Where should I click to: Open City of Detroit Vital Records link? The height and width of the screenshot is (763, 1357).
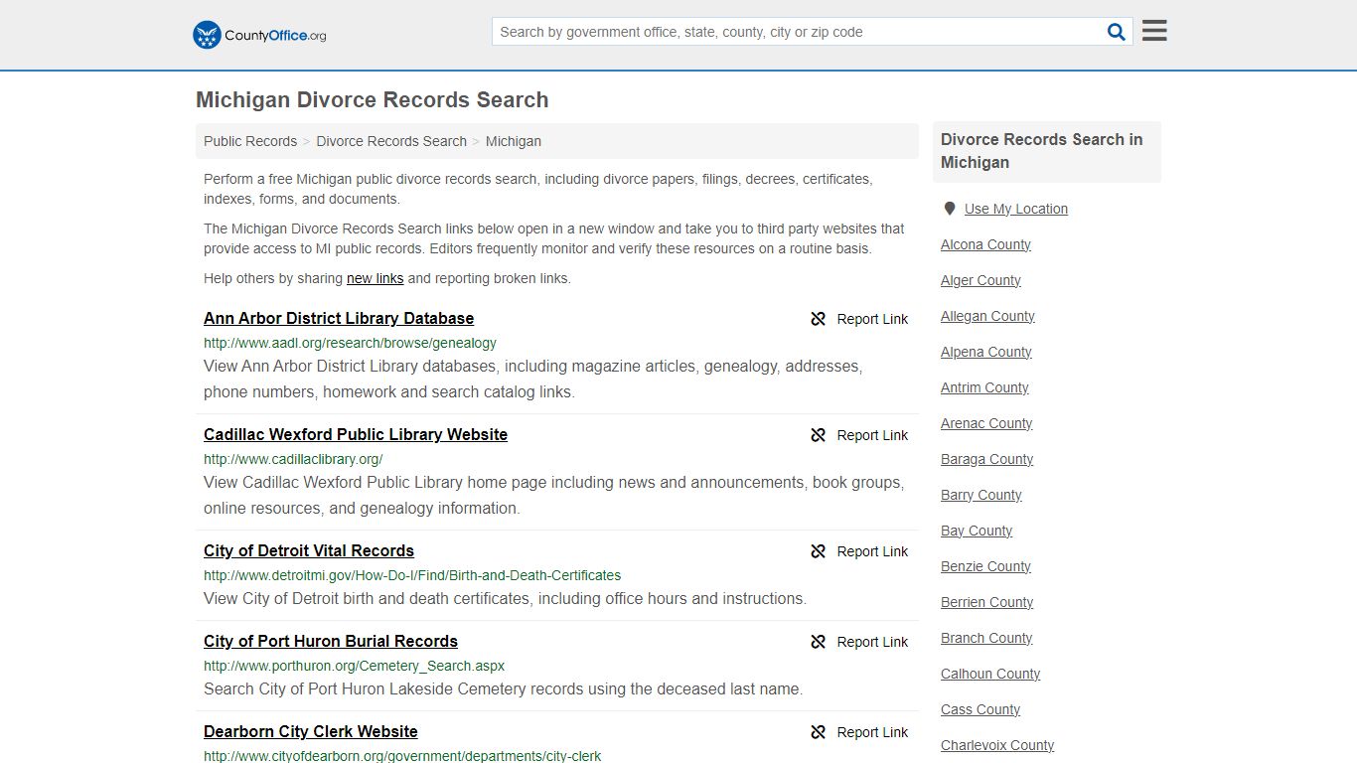tap(309, 550)
